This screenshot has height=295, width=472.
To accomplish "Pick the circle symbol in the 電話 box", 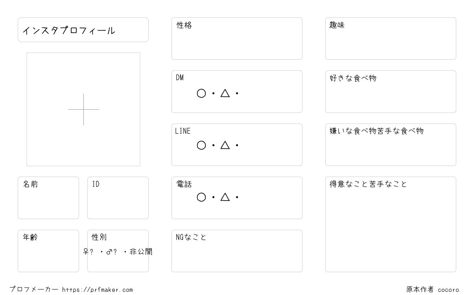I will 201,197.
